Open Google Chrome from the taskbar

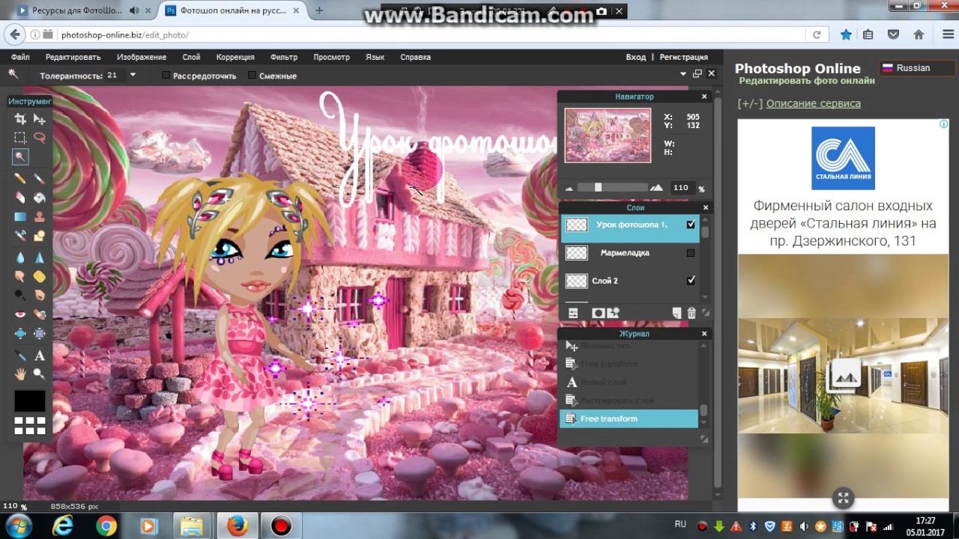tap(106, 526)
